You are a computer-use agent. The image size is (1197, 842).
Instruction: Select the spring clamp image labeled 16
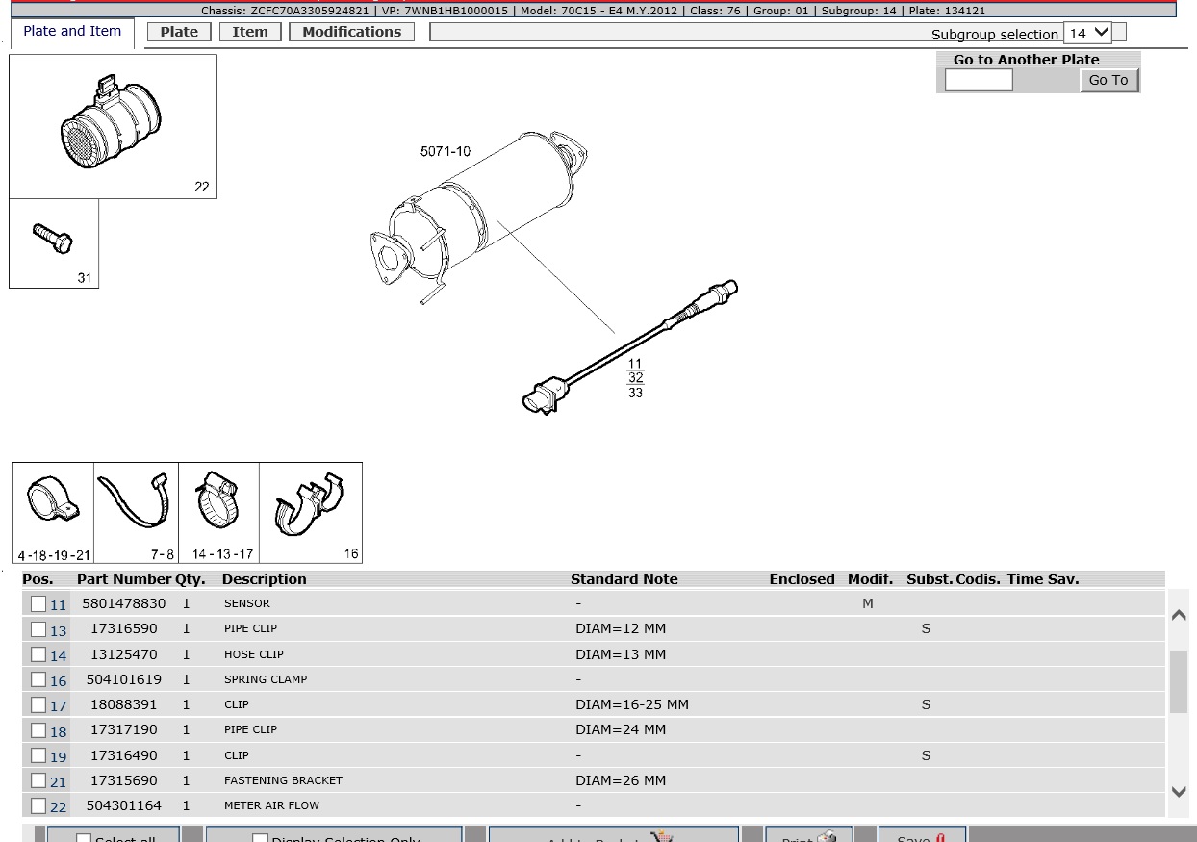coord(311,513)
